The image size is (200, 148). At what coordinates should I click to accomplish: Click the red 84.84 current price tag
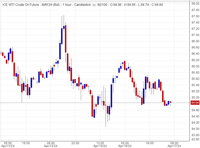195,103
